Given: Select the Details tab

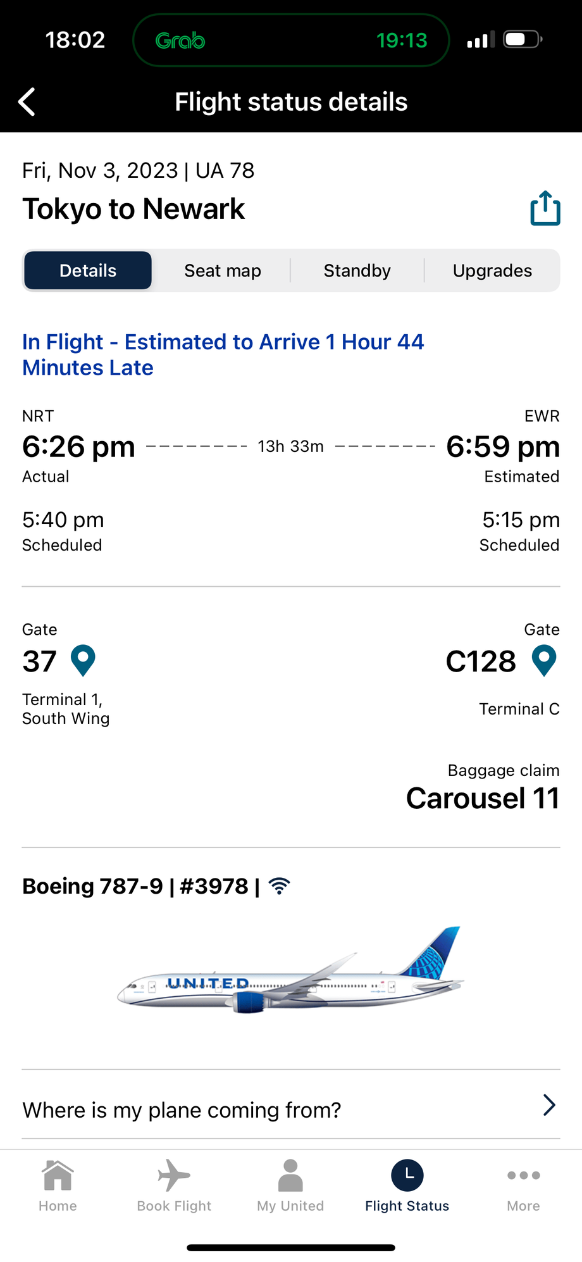Looking at the screenshot, I should click(88, 270).
